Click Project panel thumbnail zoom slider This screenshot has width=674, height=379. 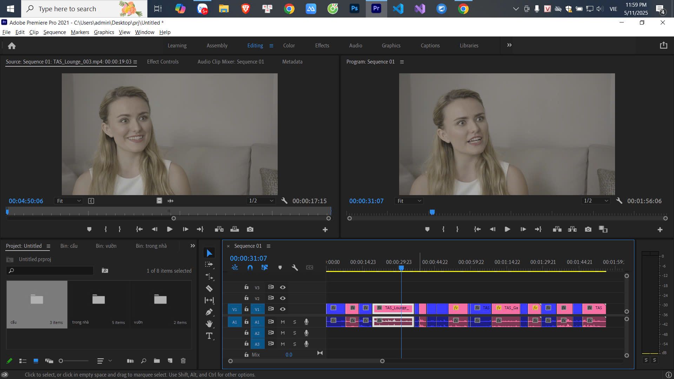click(x=74, y=361)
